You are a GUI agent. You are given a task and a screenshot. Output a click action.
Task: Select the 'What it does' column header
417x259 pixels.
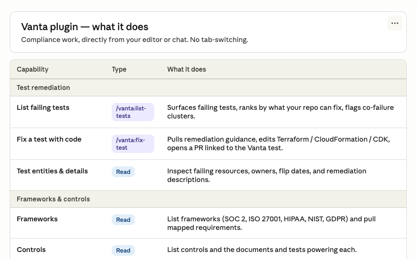[187, 69]
